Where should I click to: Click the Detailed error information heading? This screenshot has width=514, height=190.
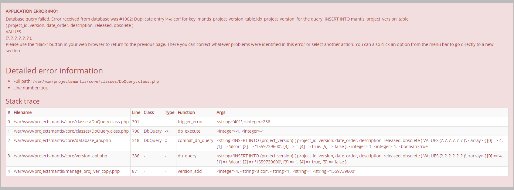pyautogui.click(x=54, y=71)
